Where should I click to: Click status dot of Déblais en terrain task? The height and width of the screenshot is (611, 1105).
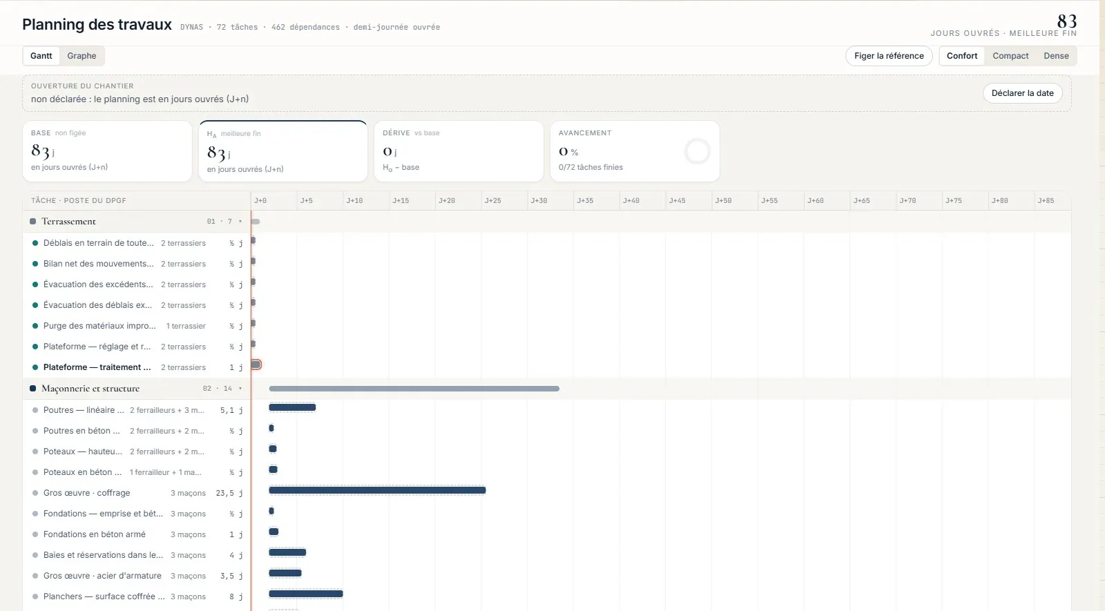pyautogui.click(x=35, y=243)
